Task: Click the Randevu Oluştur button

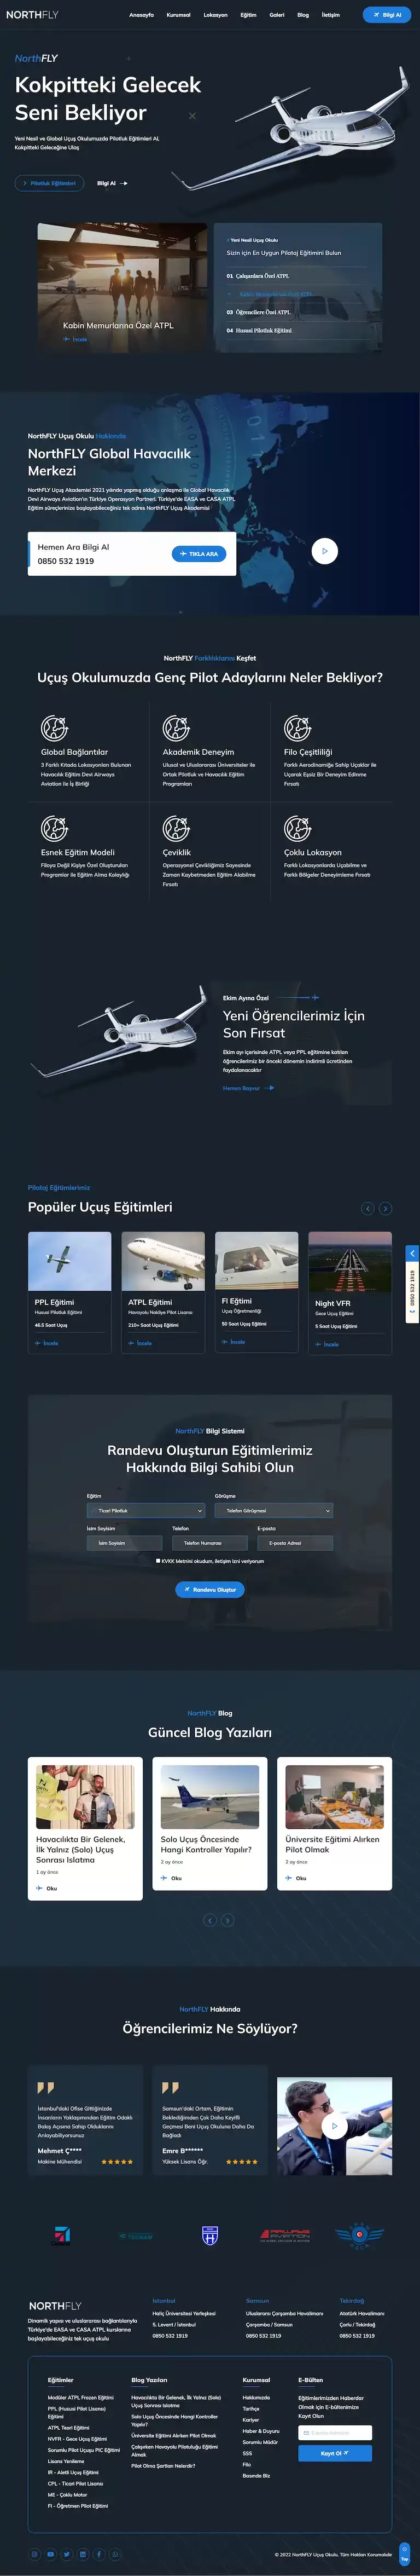Action: [x=210, y=1589]
